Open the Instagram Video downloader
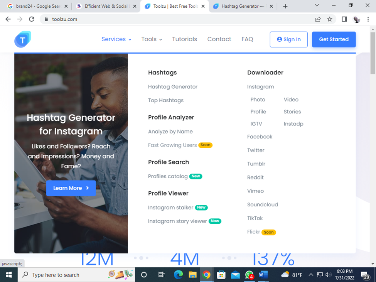 tap(291, 100)
